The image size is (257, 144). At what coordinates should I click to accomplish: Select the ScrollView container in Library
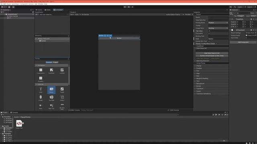[51, 71]
